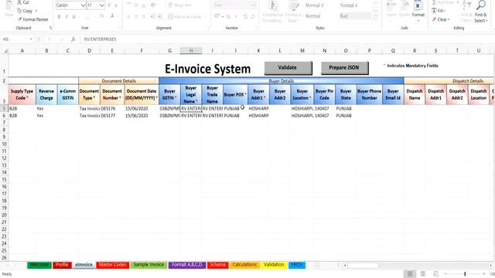495x278 pixels.
Task: Open Find & Select menu
Action: pos(481,12)
